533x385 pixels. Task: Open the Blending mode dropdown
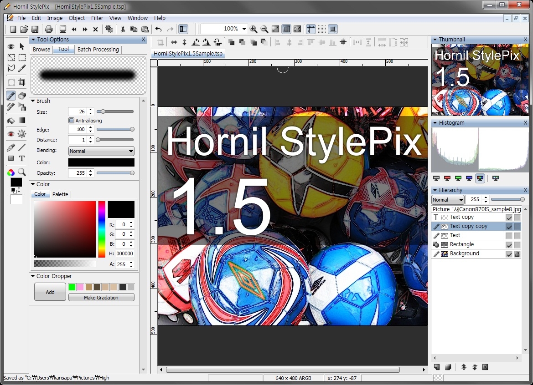click(x=101, y=151)
